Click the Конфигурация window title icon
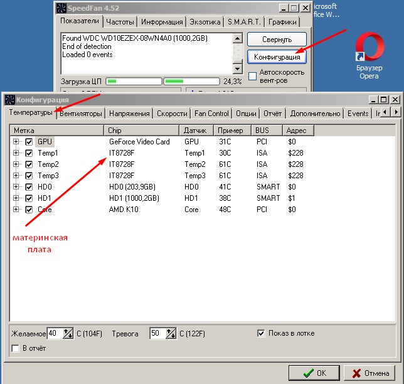404x384 pixels. 9,99
